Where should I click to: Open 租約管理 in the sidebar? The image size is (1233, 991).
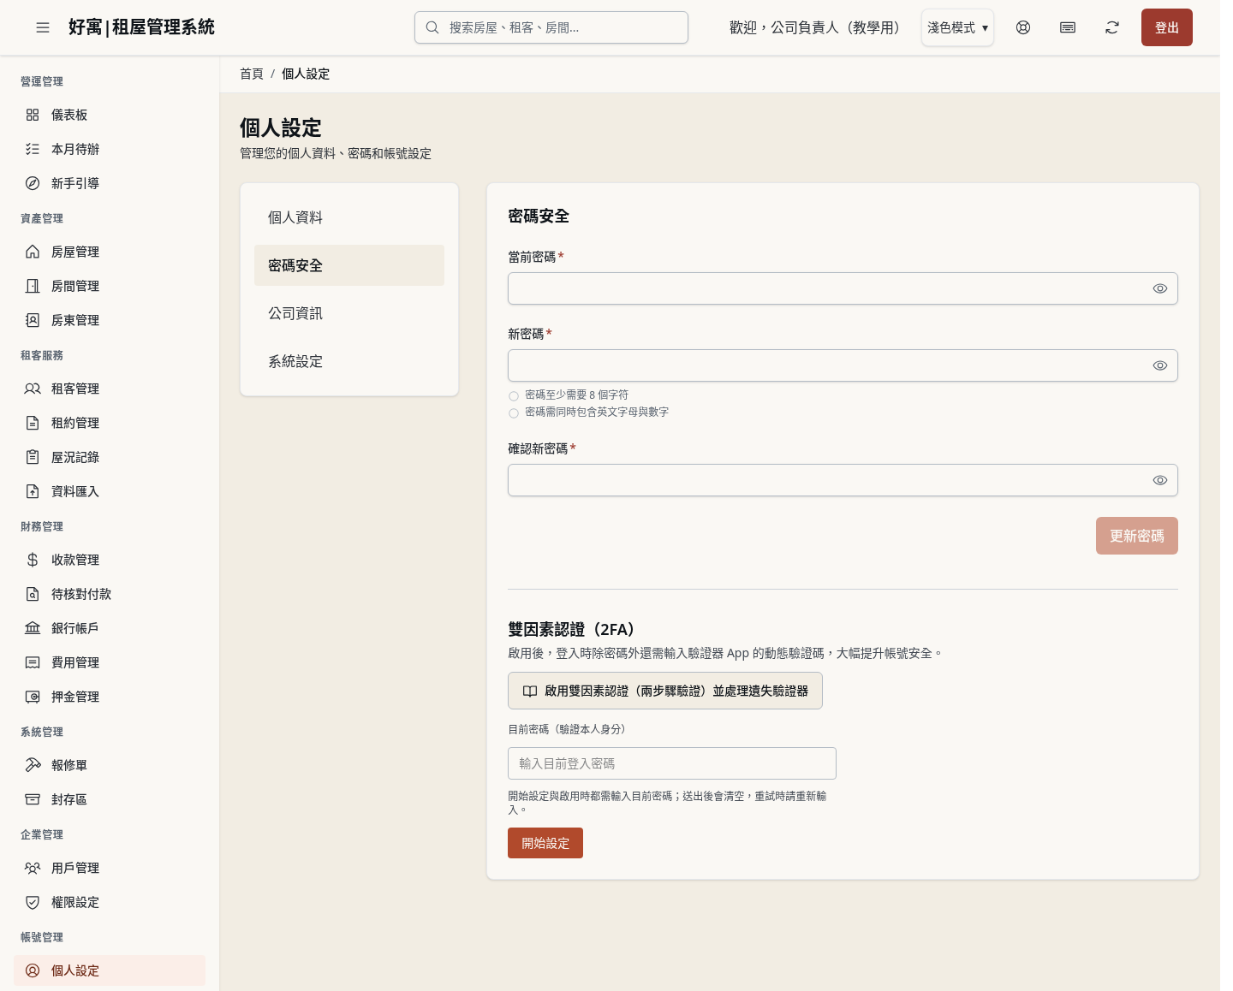pyautogui.click(x=110, y=423)
